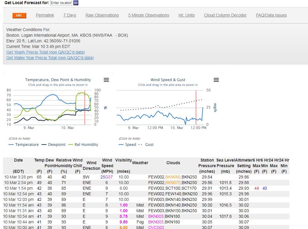This screenshot has height=229, width=308.
Task: Click the 10 Mar 1:54 pm date cell
Action: coord(18,188)
